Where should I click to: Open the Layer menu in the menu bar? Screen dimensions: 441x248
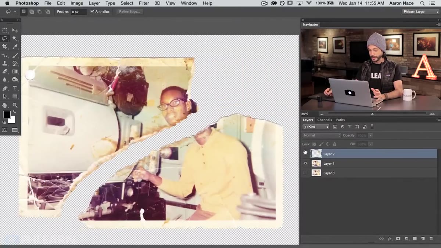[94, 3]
